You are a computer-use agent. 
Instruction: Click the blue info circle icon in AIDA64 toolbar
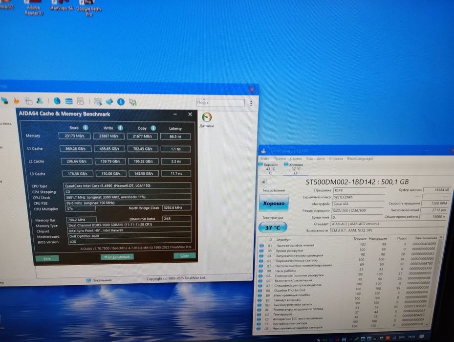pos(121,102)
